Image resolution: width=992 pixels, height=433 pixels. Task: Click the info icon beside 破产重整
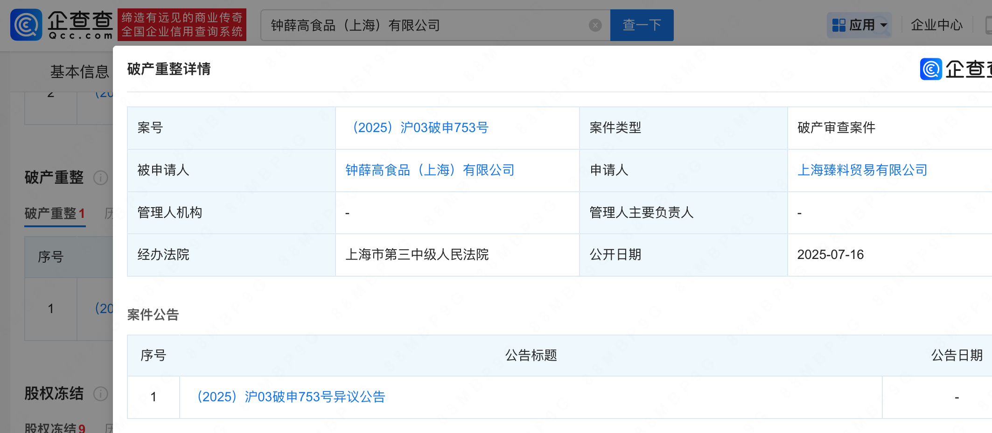[100, 178]
